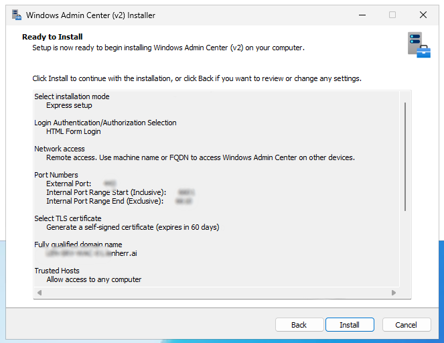Click the 'Fully qualified domain name' heading
444x343 pixels.
[x=78, y=245]
